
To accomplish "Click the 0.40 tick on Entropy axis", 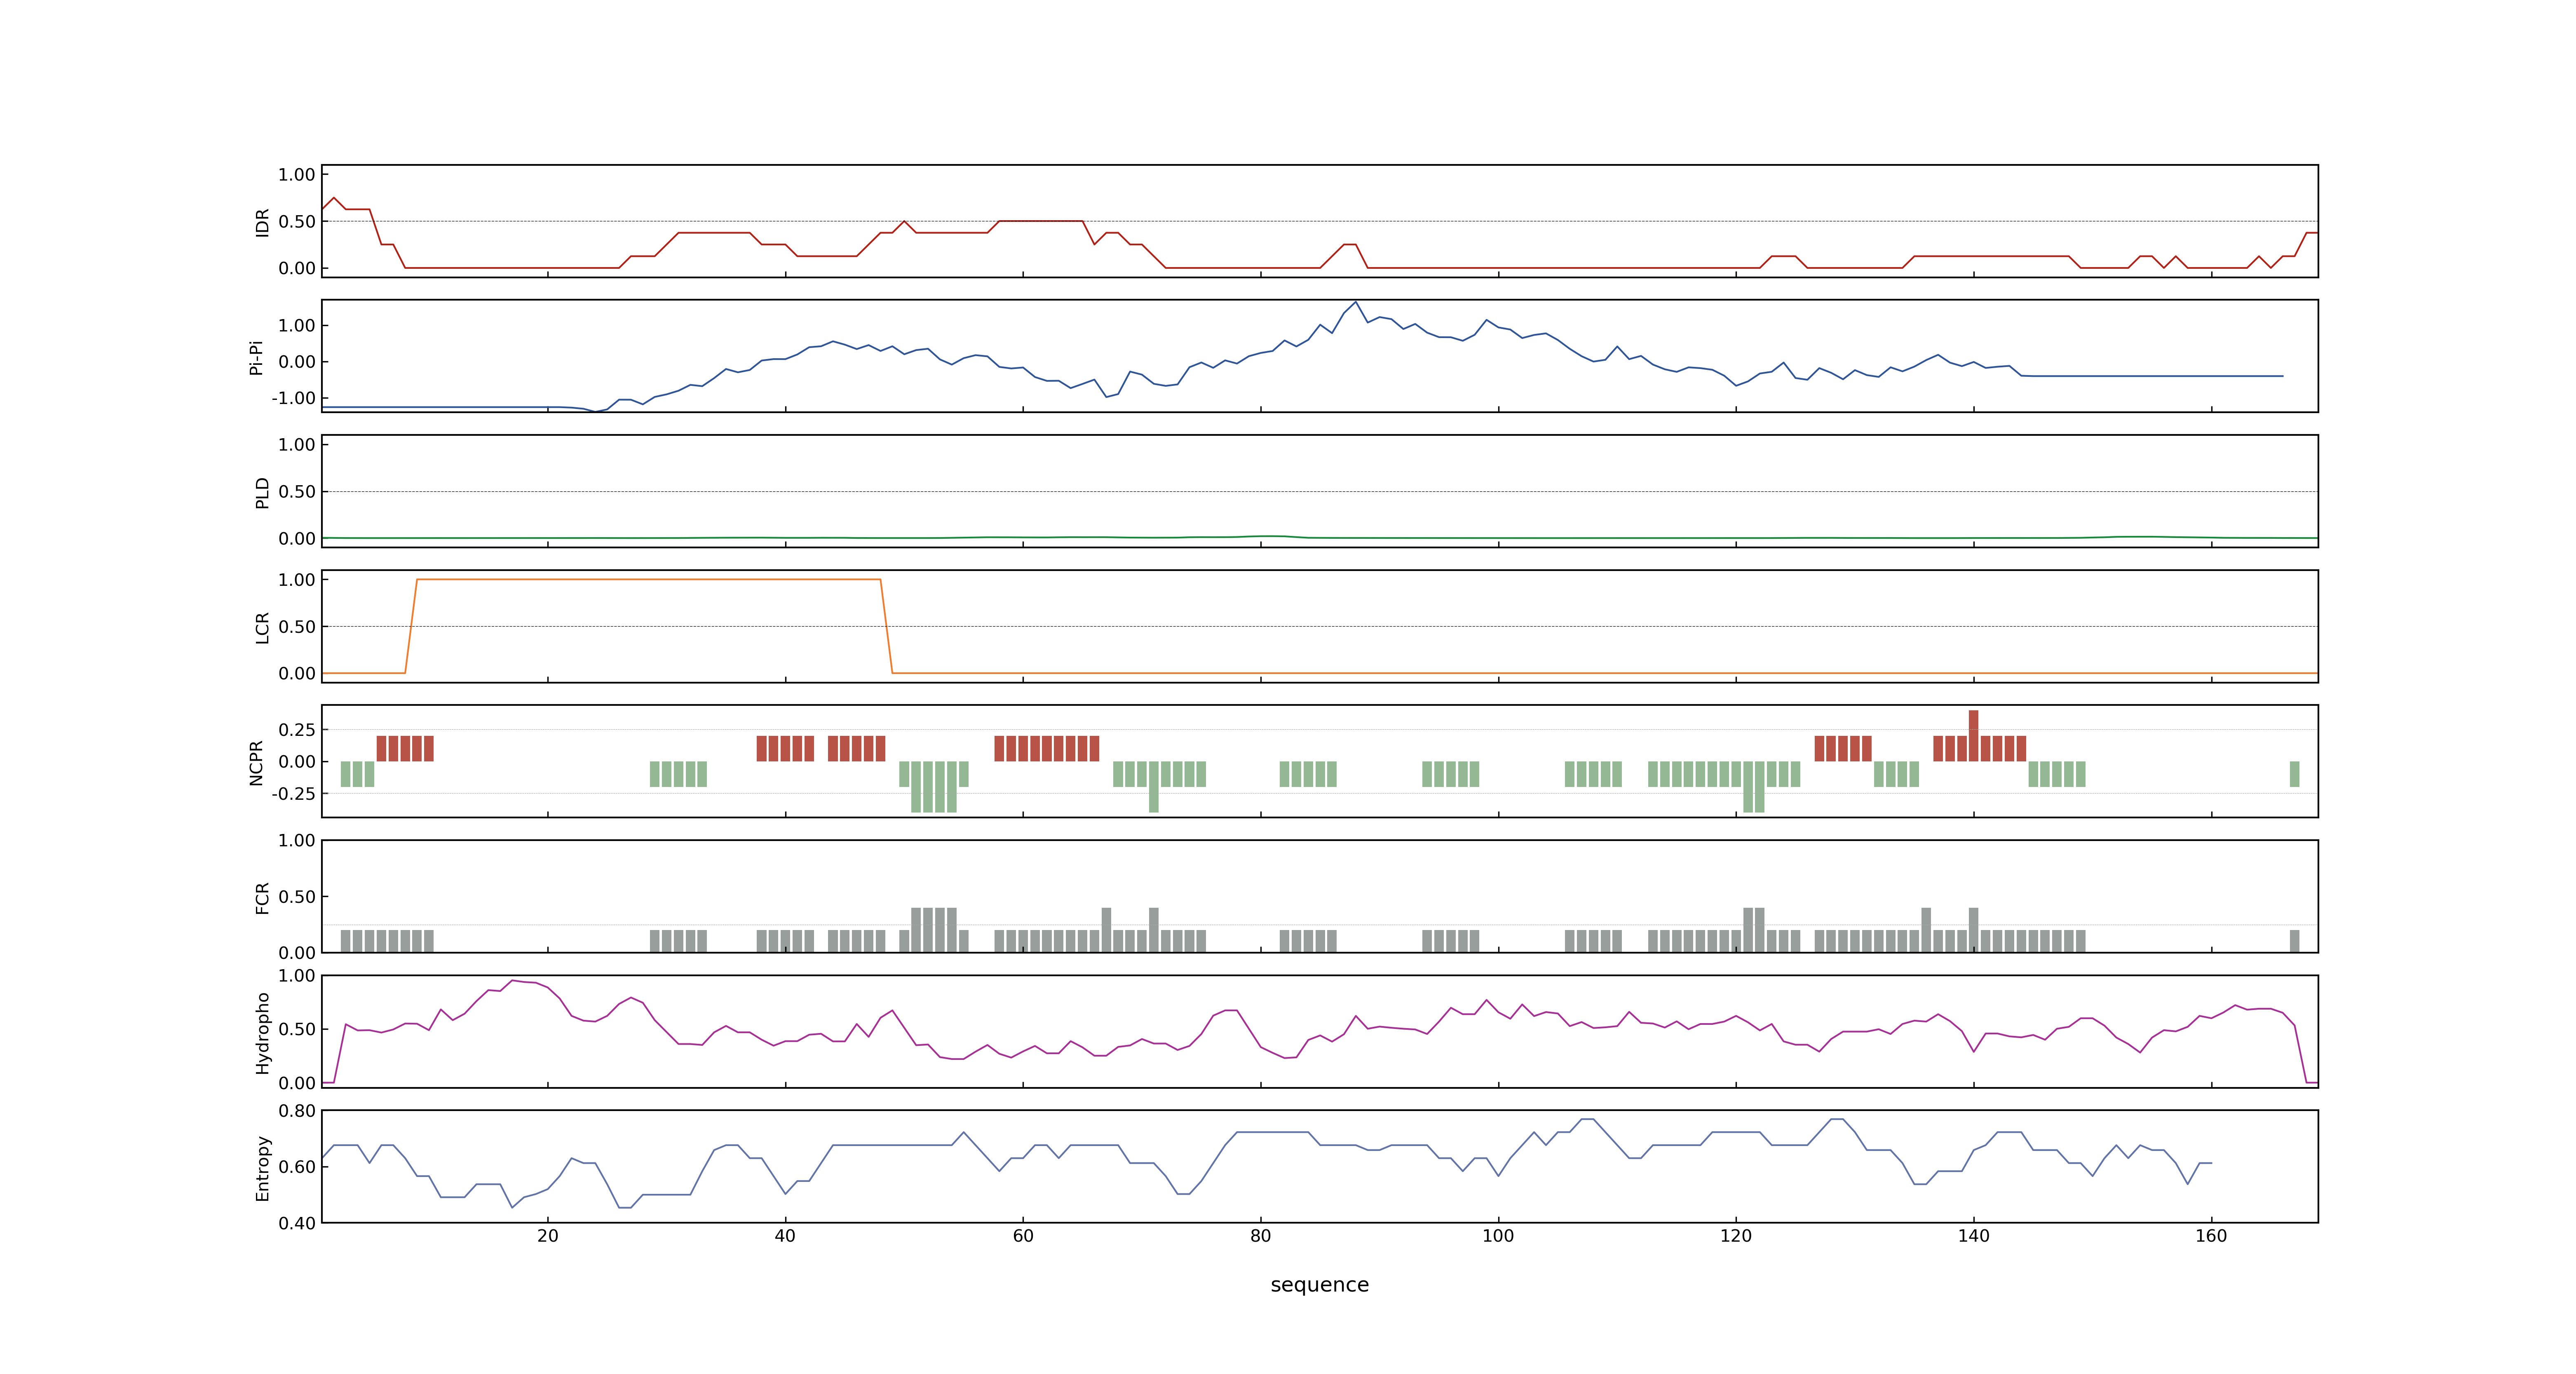I will [x=297, y=1223].
